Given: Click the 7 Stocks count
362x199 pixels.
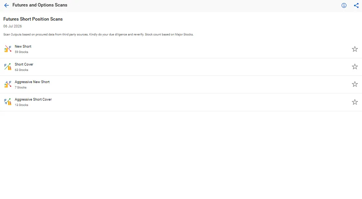Looking at the screenshot, I should pyautogui.click(x=21, y=87).
